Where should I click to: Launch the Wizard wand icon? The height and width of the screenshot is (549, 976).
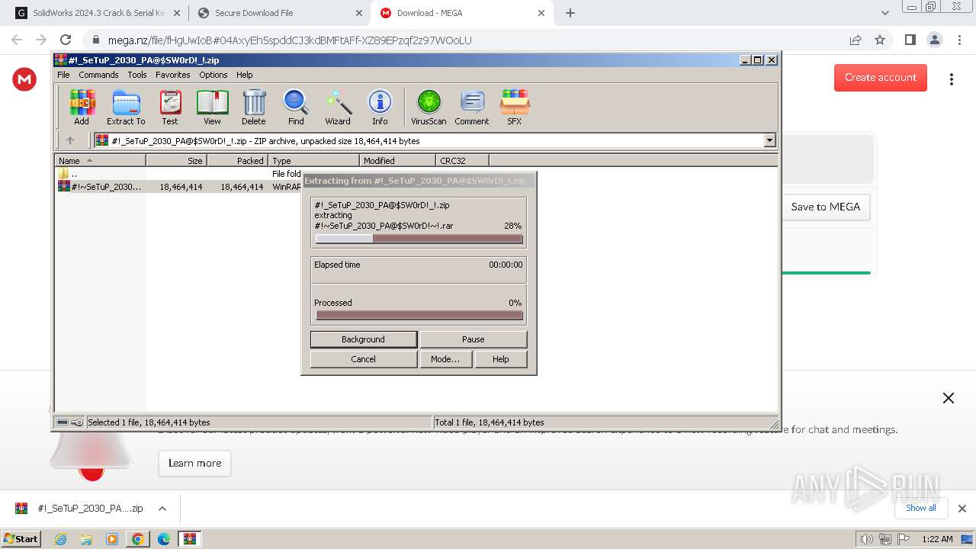pos(338,107)
